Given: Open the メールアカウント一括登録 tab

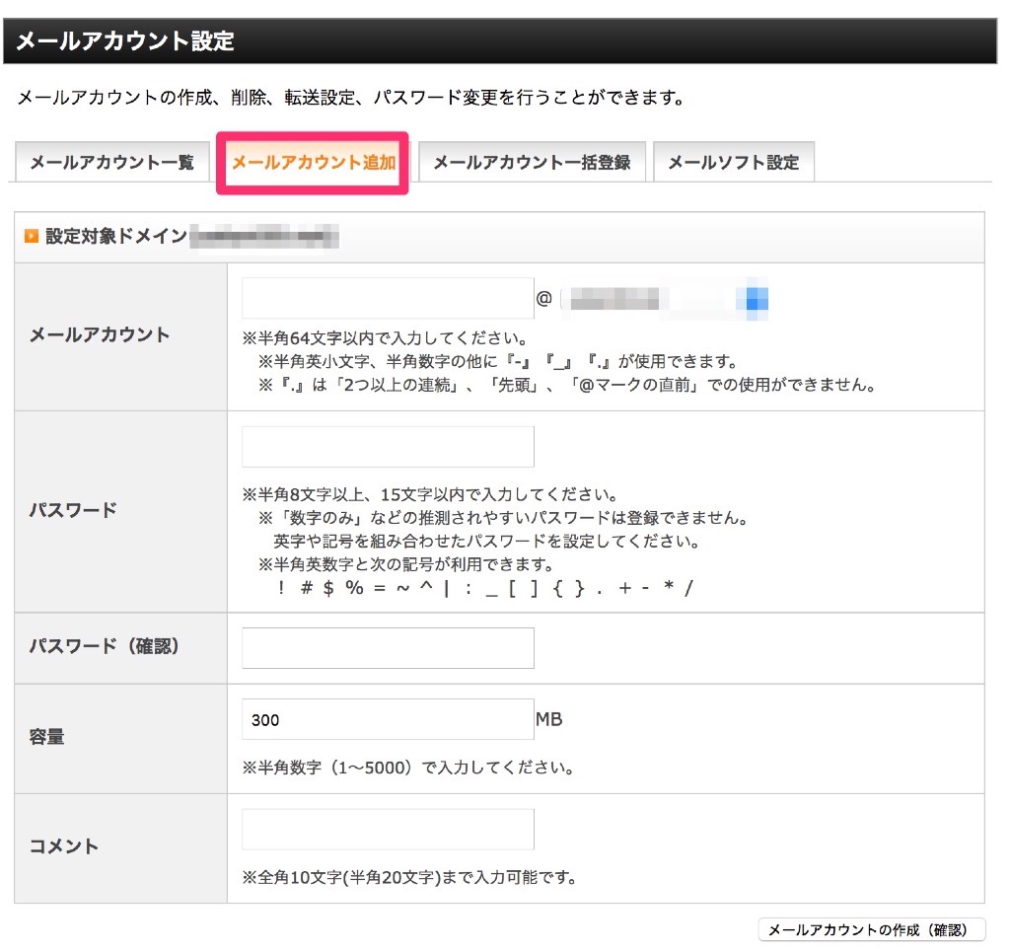Looking at the screenshot, I should (x=532, y=163).
